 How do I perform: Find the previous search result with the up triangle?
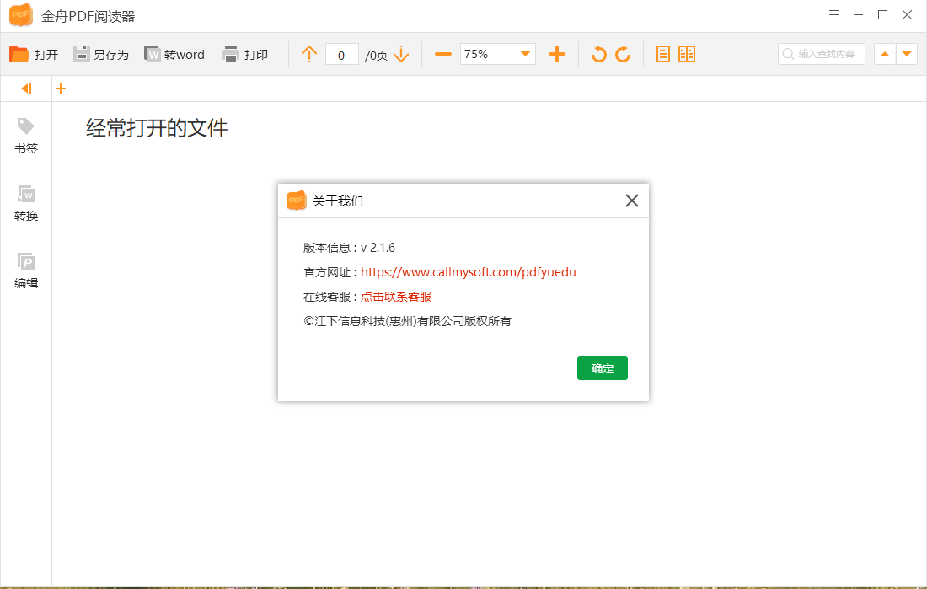point(884,54)
